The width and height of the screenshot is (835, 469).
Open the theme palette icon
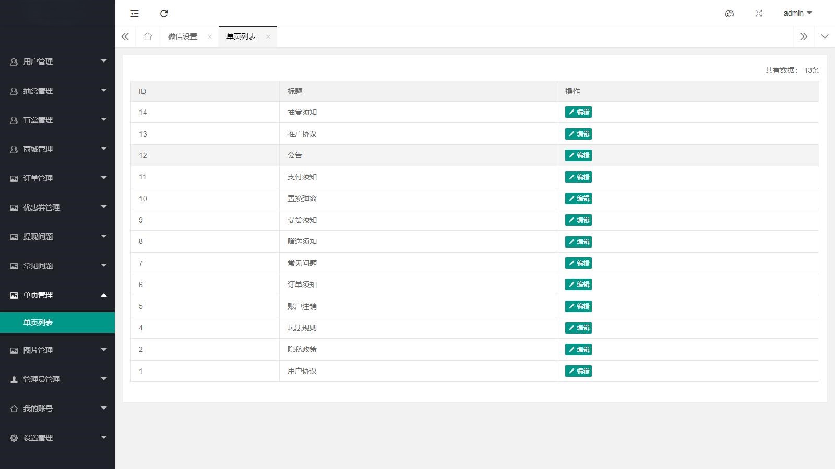coord(730,14)
